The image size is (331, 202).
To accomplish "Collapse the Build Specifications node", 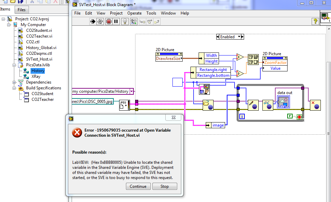I will pos(14,88).
